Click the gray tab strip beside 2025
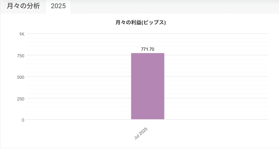 click(174, 7)
